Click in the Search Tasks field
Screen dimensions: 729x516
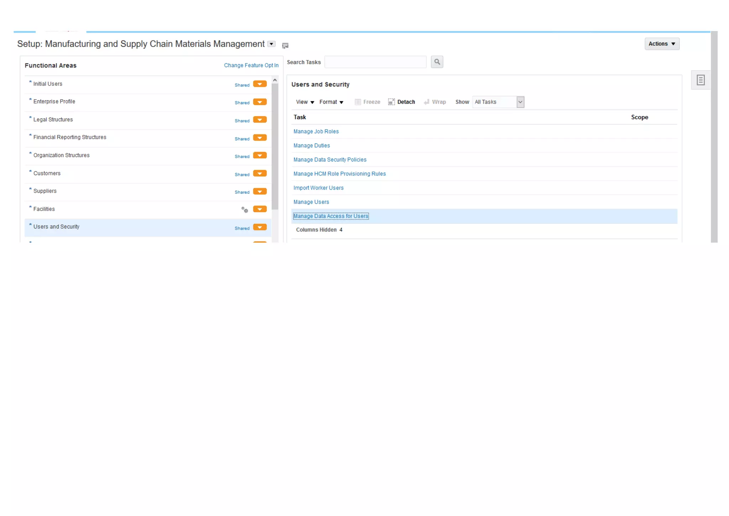click(375, 62)
